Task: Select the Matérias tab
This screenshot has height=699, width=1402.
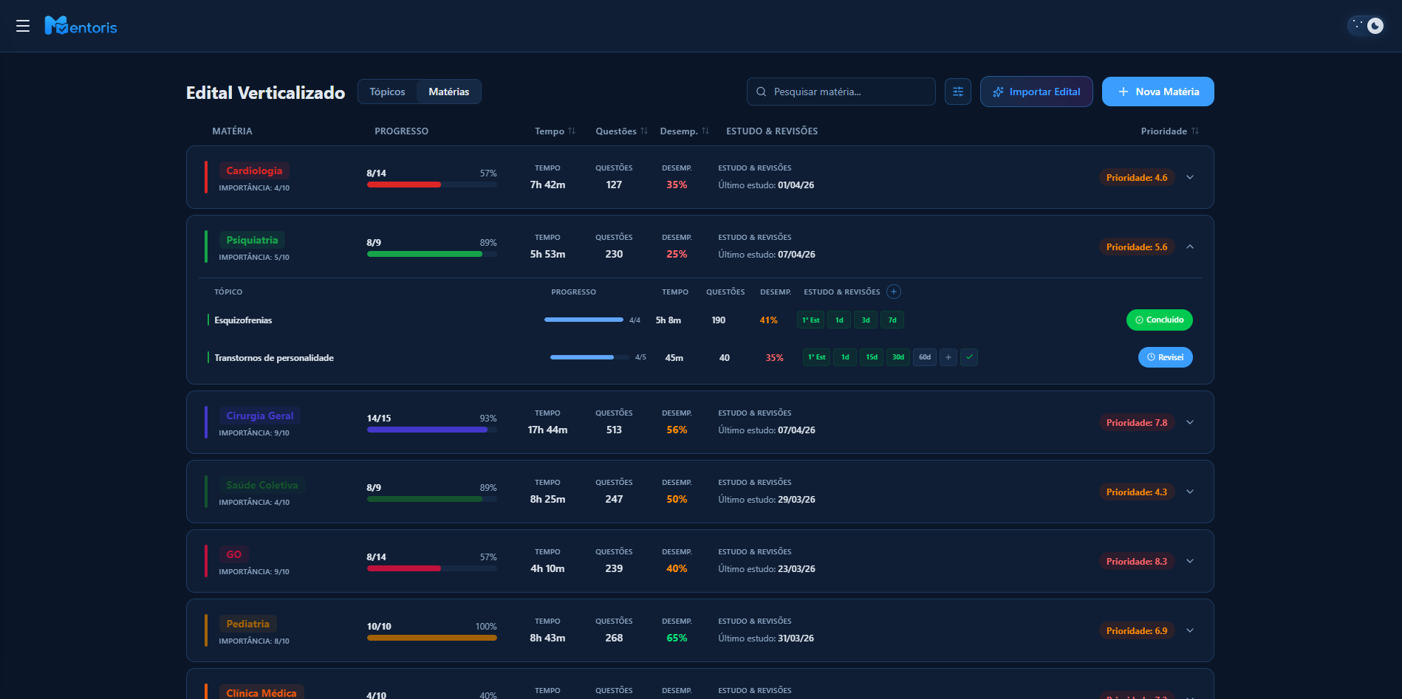Action: click(x=448, y=92)
